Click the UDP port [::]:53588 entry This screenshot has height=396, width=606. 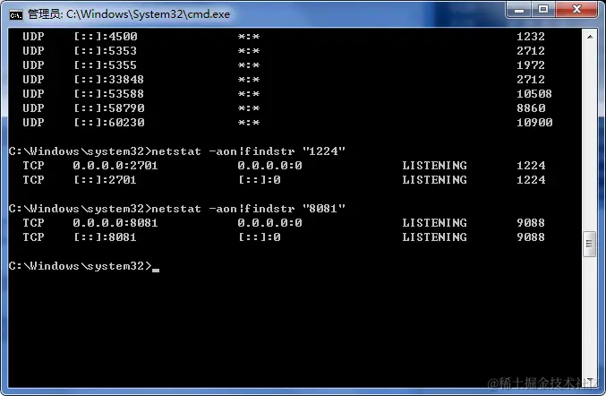(108, 93)
